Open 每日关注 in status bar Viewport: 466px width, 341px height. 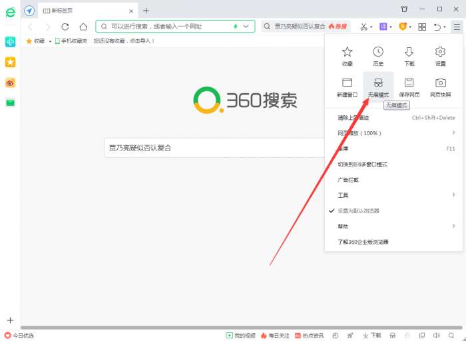tap(275, 336)
